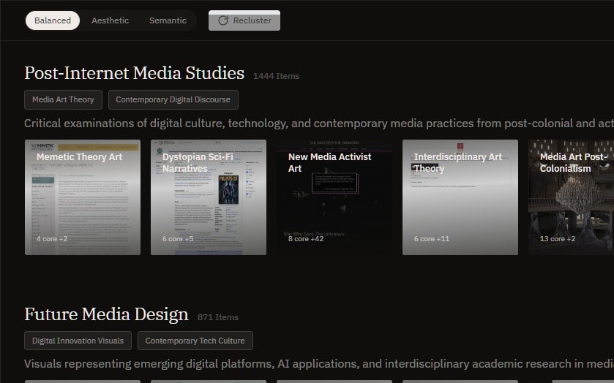Open the Interdisciplinary Art Theory cluster card
The width and height of the screenshot is (614, 383).
[460, 197]
